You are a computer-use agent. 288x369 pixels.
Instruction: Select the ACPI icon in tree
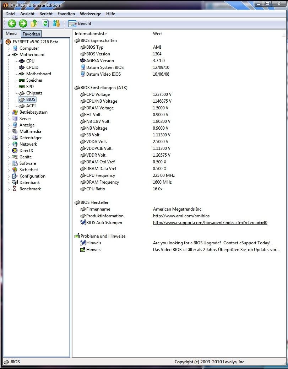click(x=22, y=106)
